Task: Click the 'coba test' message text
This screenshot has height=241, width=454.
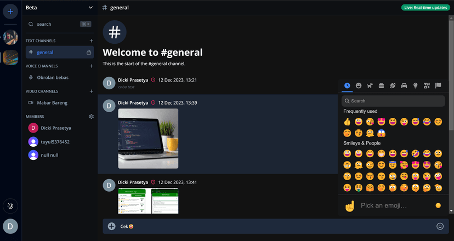Action: coord(126,87)
